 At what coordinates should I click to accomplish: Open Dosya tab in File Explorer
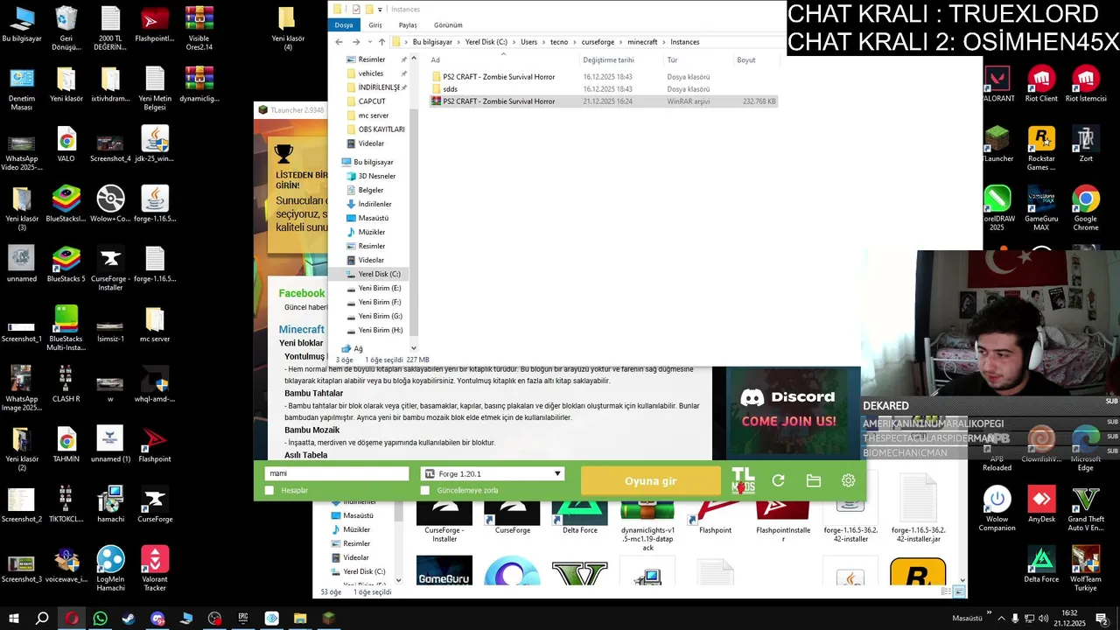344,25
